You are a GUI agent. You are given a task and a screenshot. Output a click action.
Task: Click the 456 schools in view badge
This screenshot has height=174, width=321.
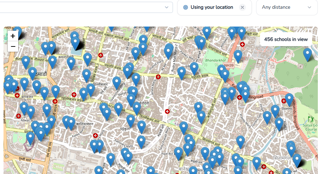pyautogui.click(x=286, y=39)
